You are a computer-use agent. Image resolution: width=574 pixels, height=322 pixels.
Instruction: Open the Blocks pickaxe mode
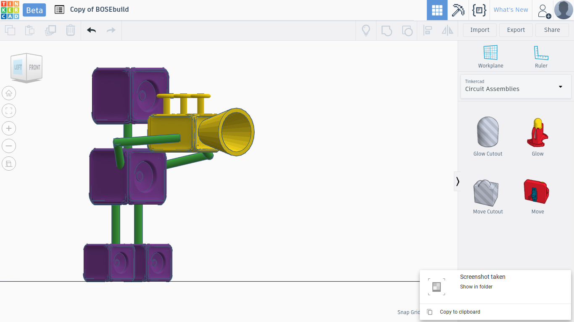coord(458,10)
